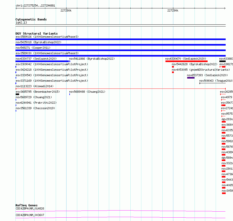Image resolution: width=233 pixels, height=221 pixels.
Task: Open variant nsv6240941 (Prakrithi2022)
Action: pyautogui.click(x=36, y=103)
